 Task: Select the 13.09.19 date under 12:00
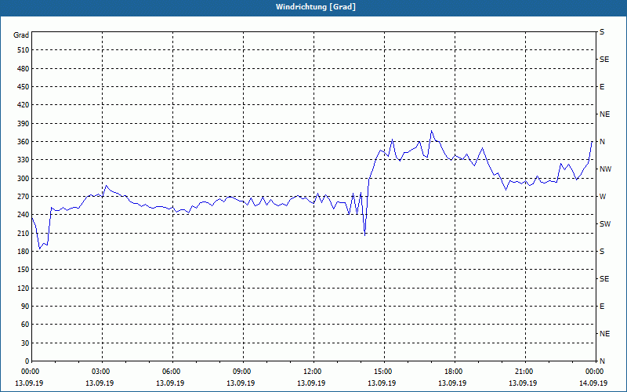(311, 383)
